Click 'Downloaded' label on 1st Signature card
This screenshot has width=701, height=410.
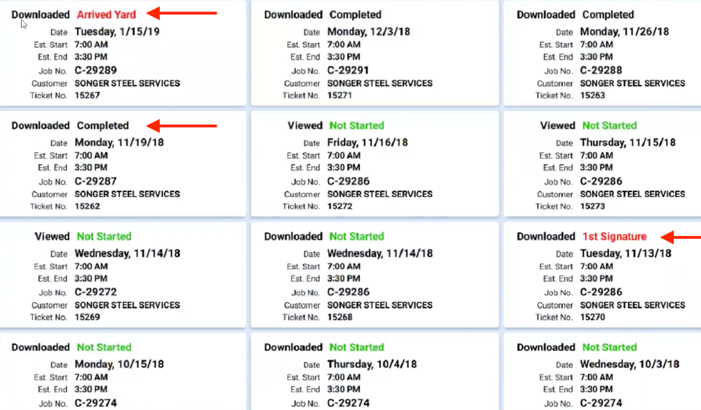point(546,236)
